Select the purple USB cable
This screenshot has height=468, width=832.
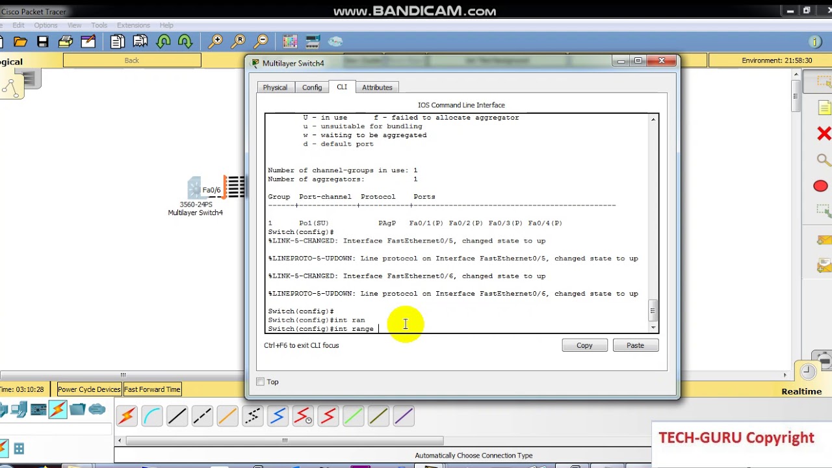tap(404, 416)
